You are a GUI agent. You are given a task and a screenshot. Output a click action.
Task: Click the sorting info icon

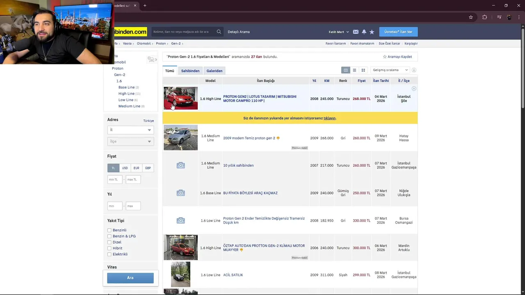click(x=414, y=70)
